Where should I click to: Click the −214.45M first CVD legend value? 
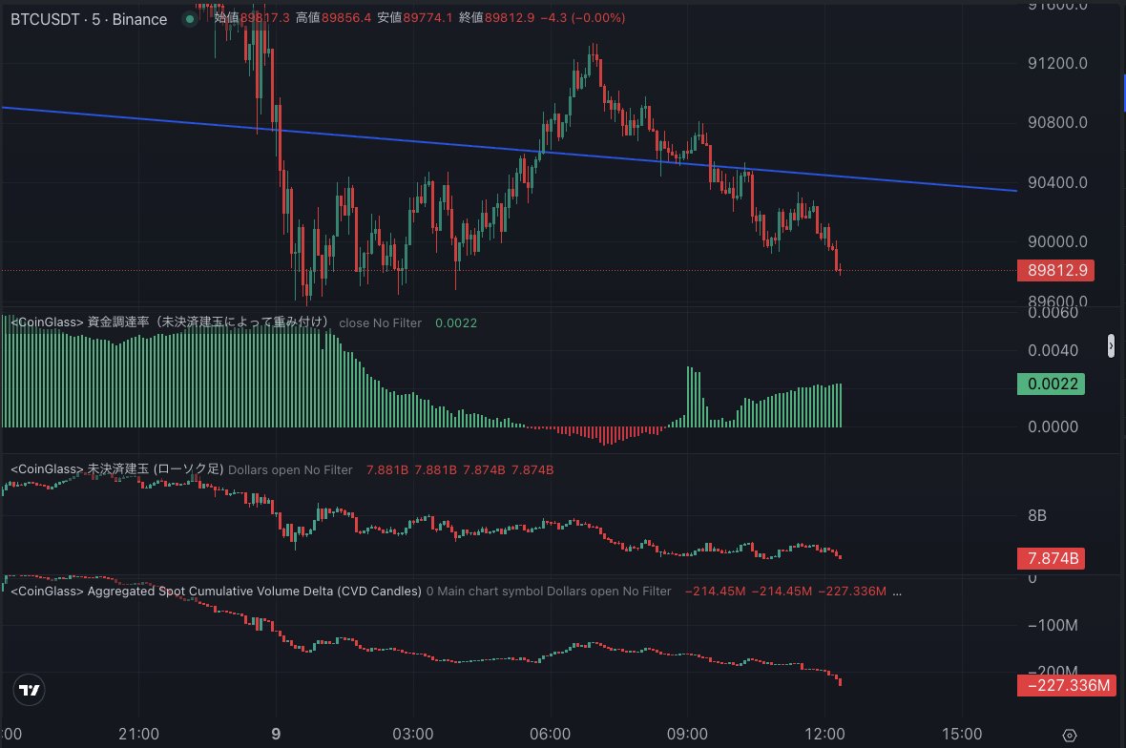click(x=715, y=592)
